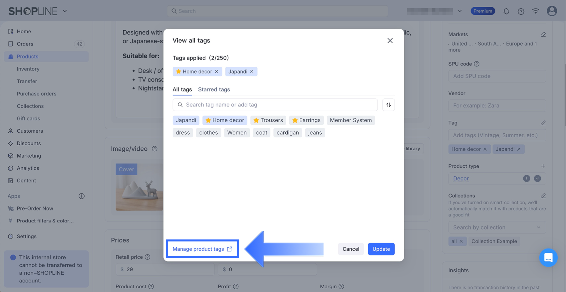Open Collections submenu item
The height and width of the screenshot is (292, 566).
coord(30,106)
